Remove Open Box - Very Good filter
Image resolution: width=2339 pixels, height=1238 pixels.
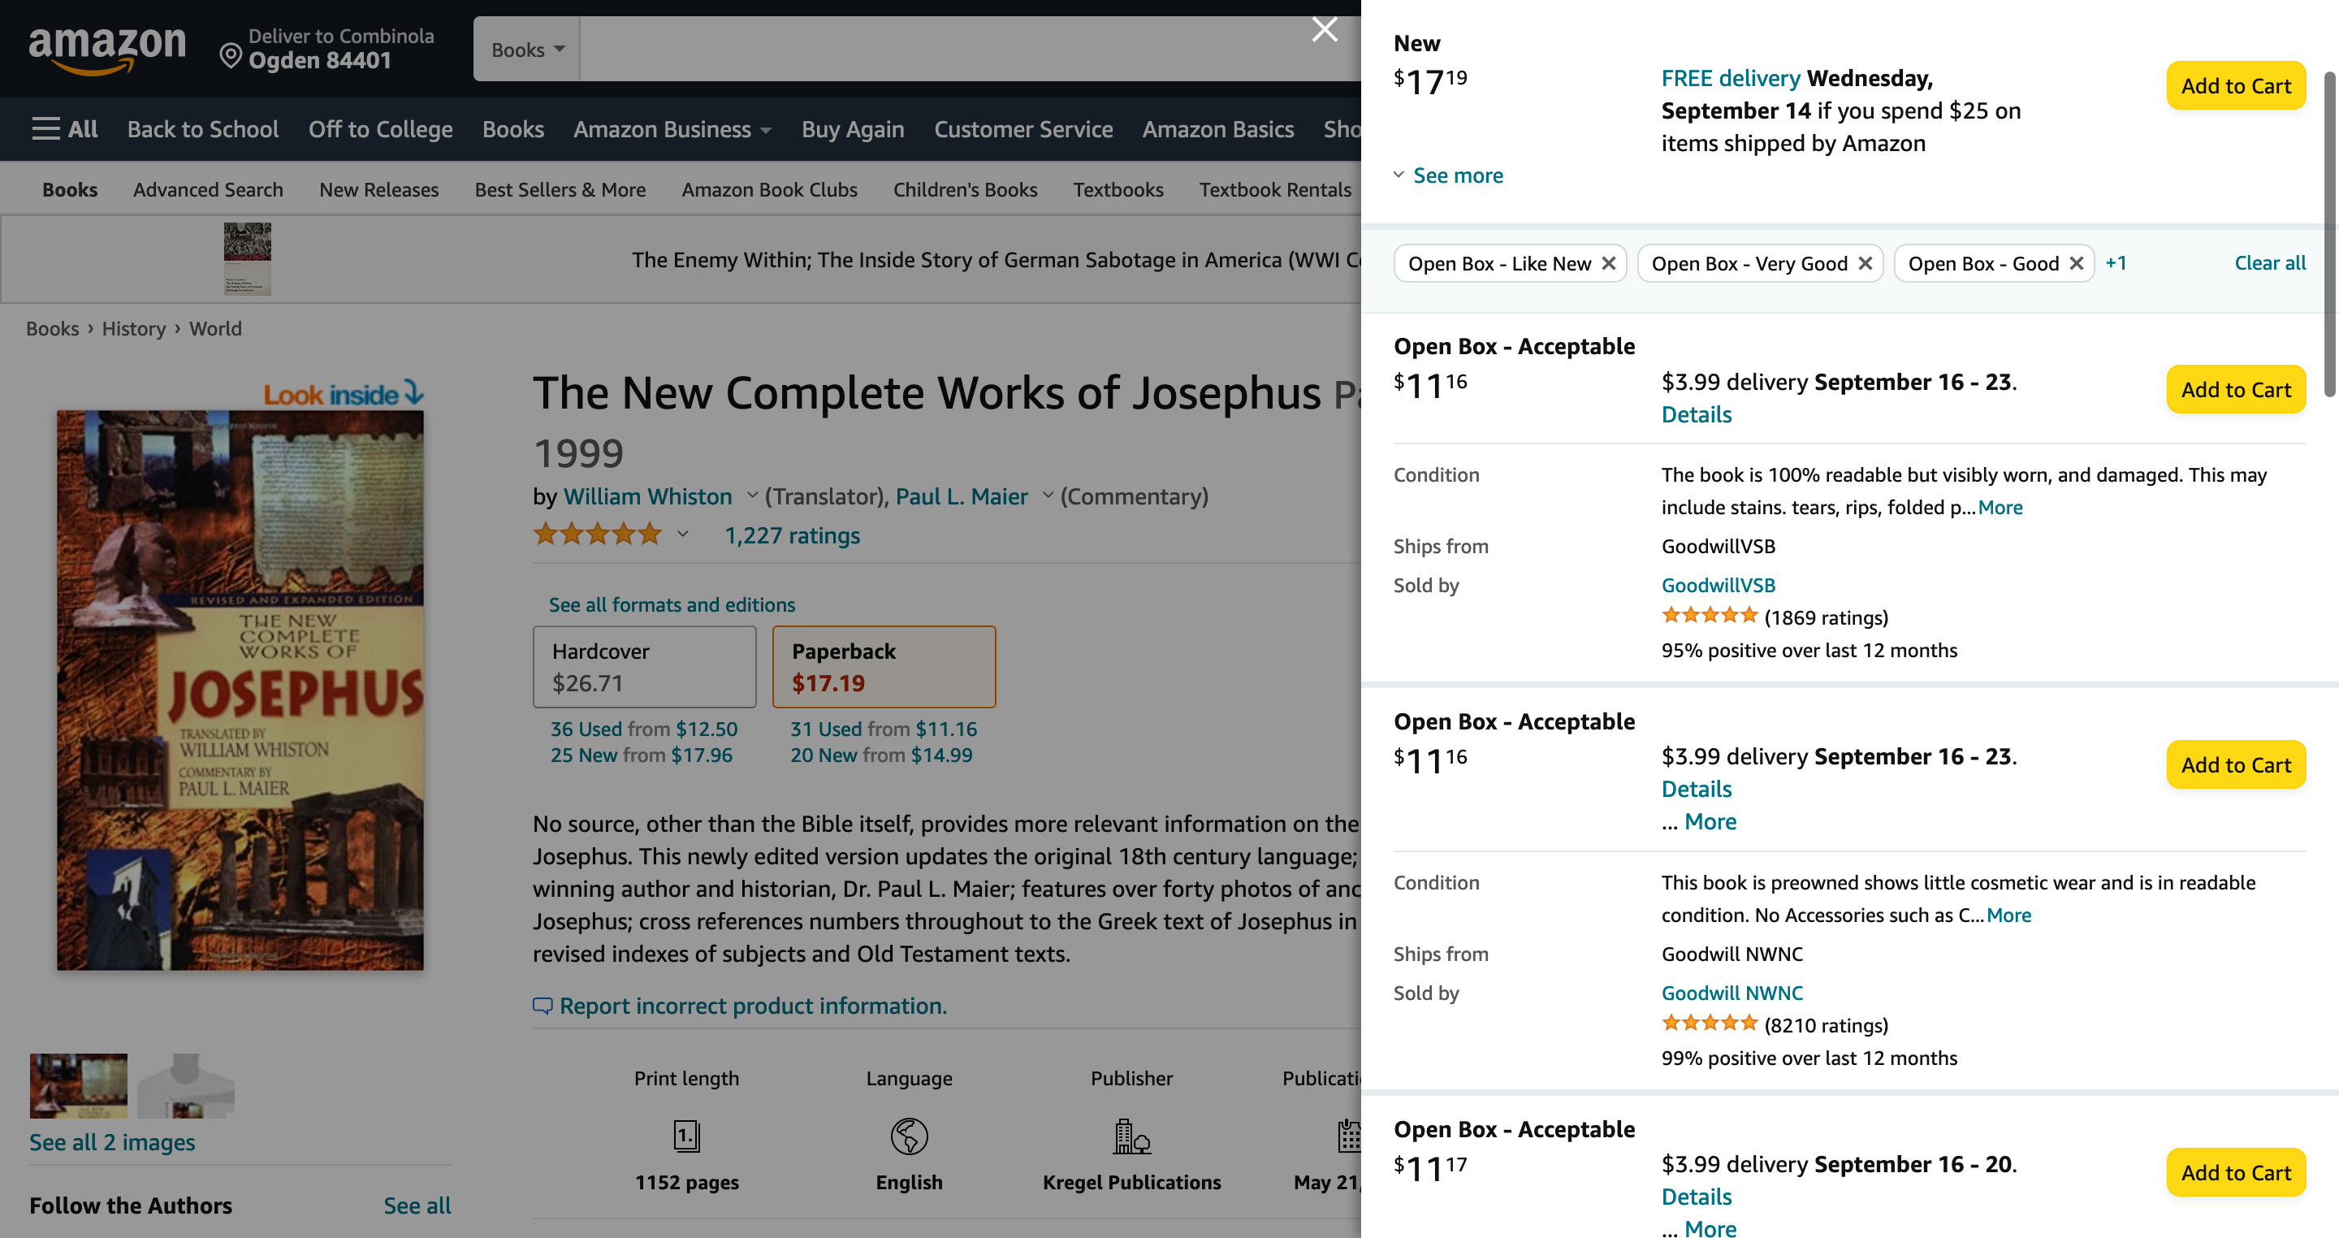click(x=1865, y=263)
